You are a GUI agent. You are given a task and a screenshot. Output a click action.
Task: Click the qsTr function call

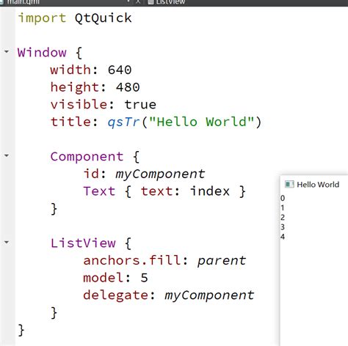click(123, 122)
